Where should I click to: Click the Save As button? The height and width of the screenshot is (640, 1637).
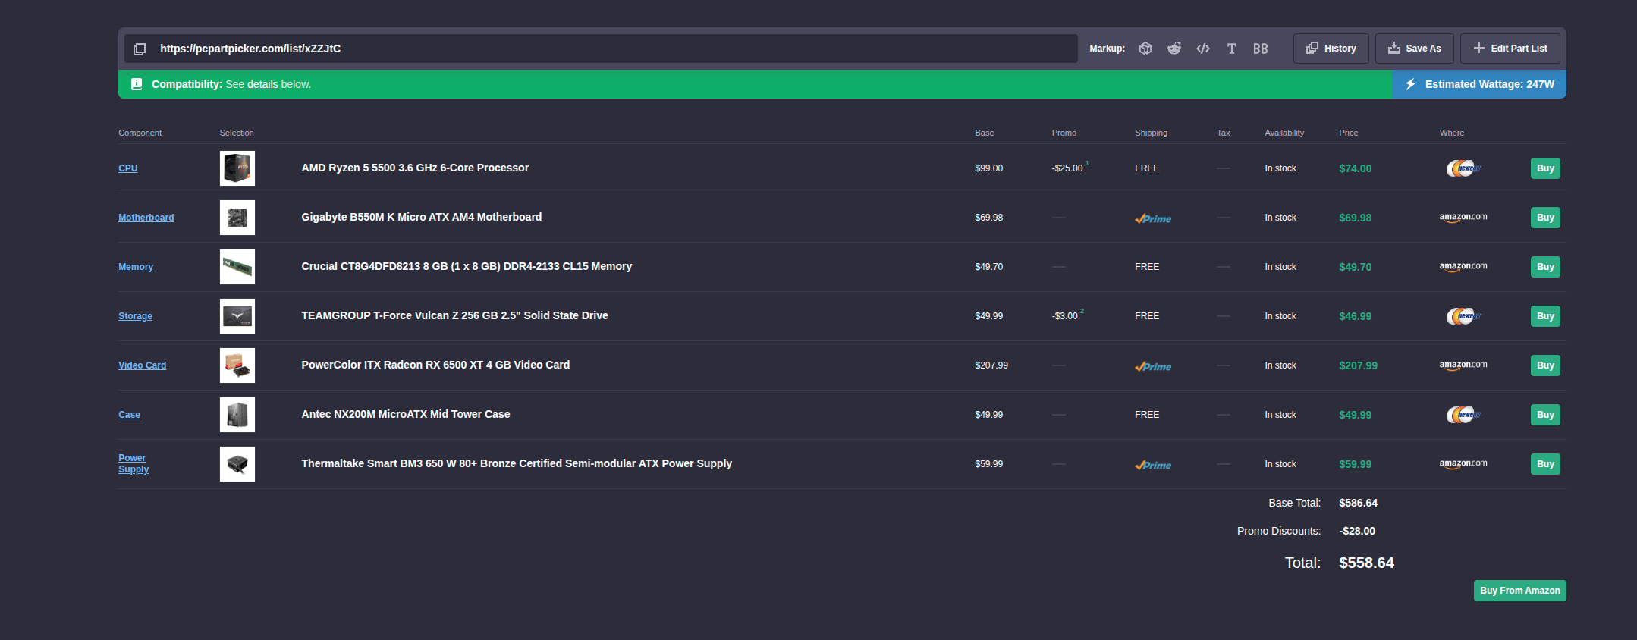[x=1415, y=49]
